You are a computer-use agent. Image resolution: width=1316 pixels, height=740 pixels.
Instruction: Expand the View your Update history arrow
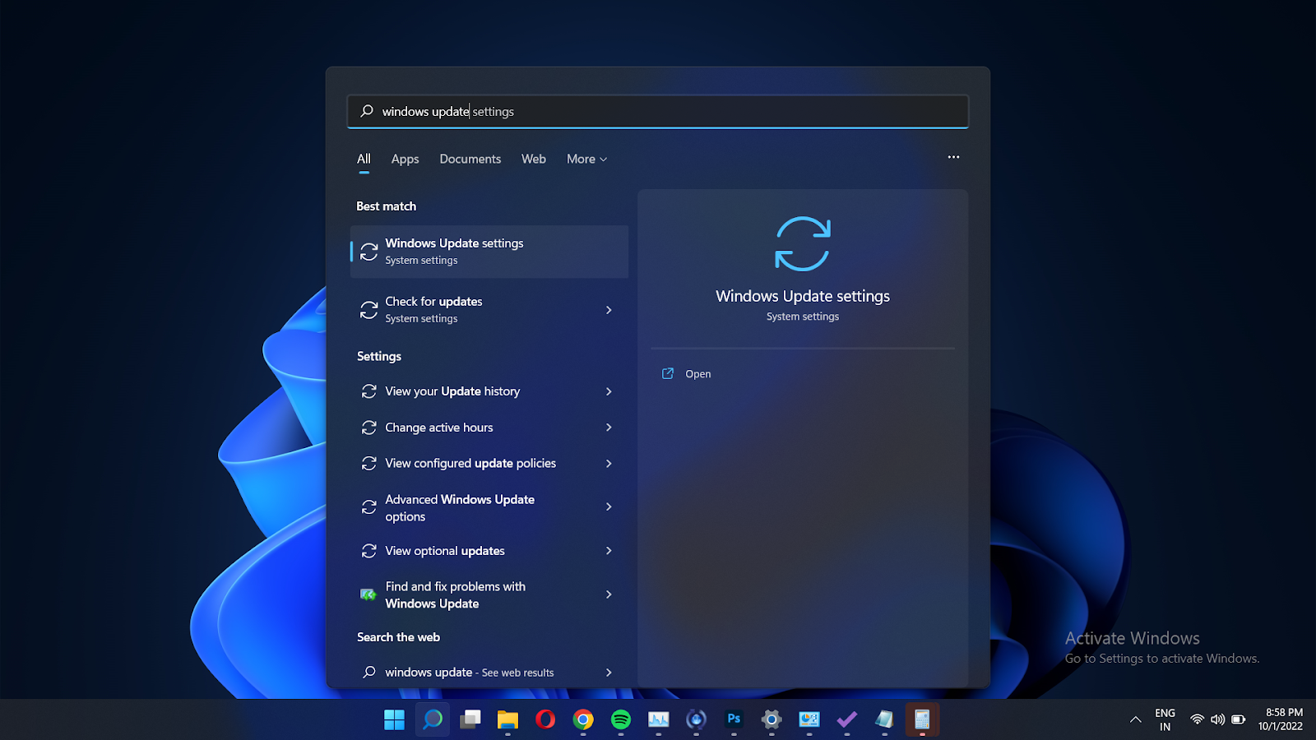(609, 391)
